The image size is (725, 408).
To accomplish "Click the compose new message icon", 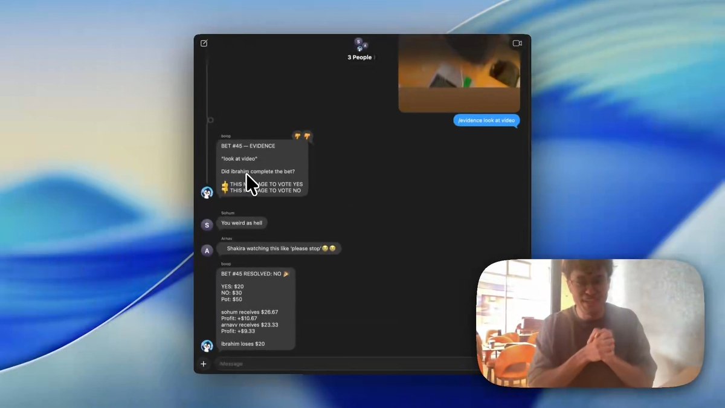I will pyautogui.click(x=204, y=43).
